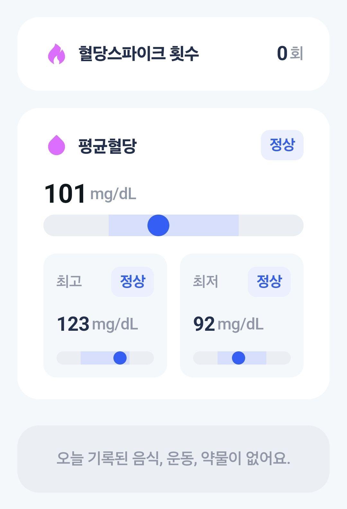Click the slider knob in 최고 card

click(x=120, y=358)
